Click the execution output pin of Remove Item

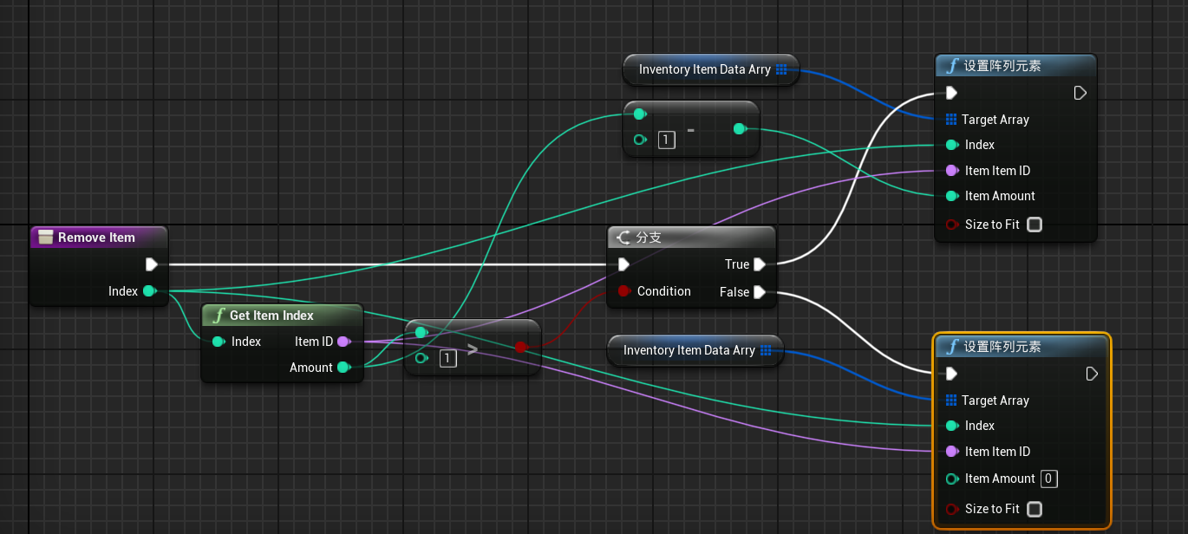[152, 264]
